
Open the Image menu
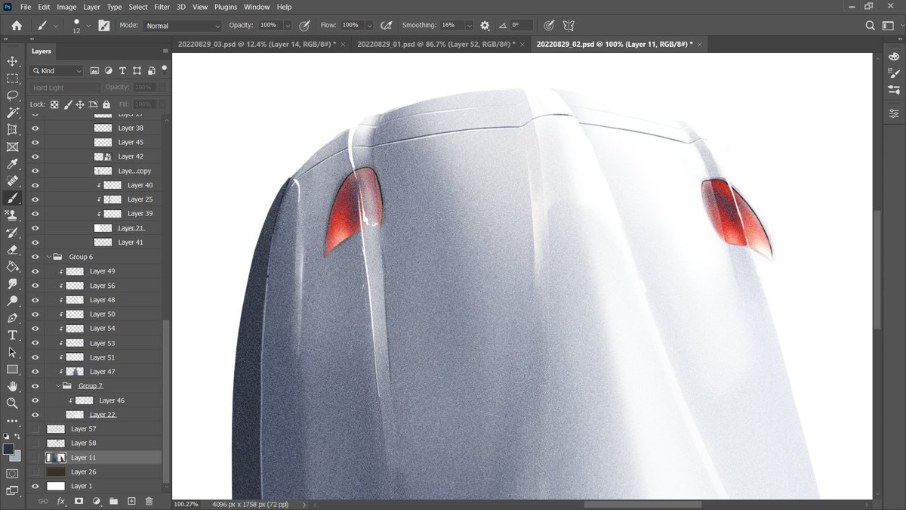point(66,7)
